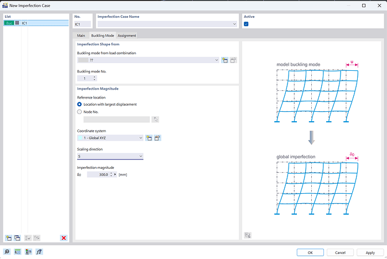This screenshot has height=259, width=387.
Task: Click the graphic view settings icon below diagram
Action: coord(248,235)
